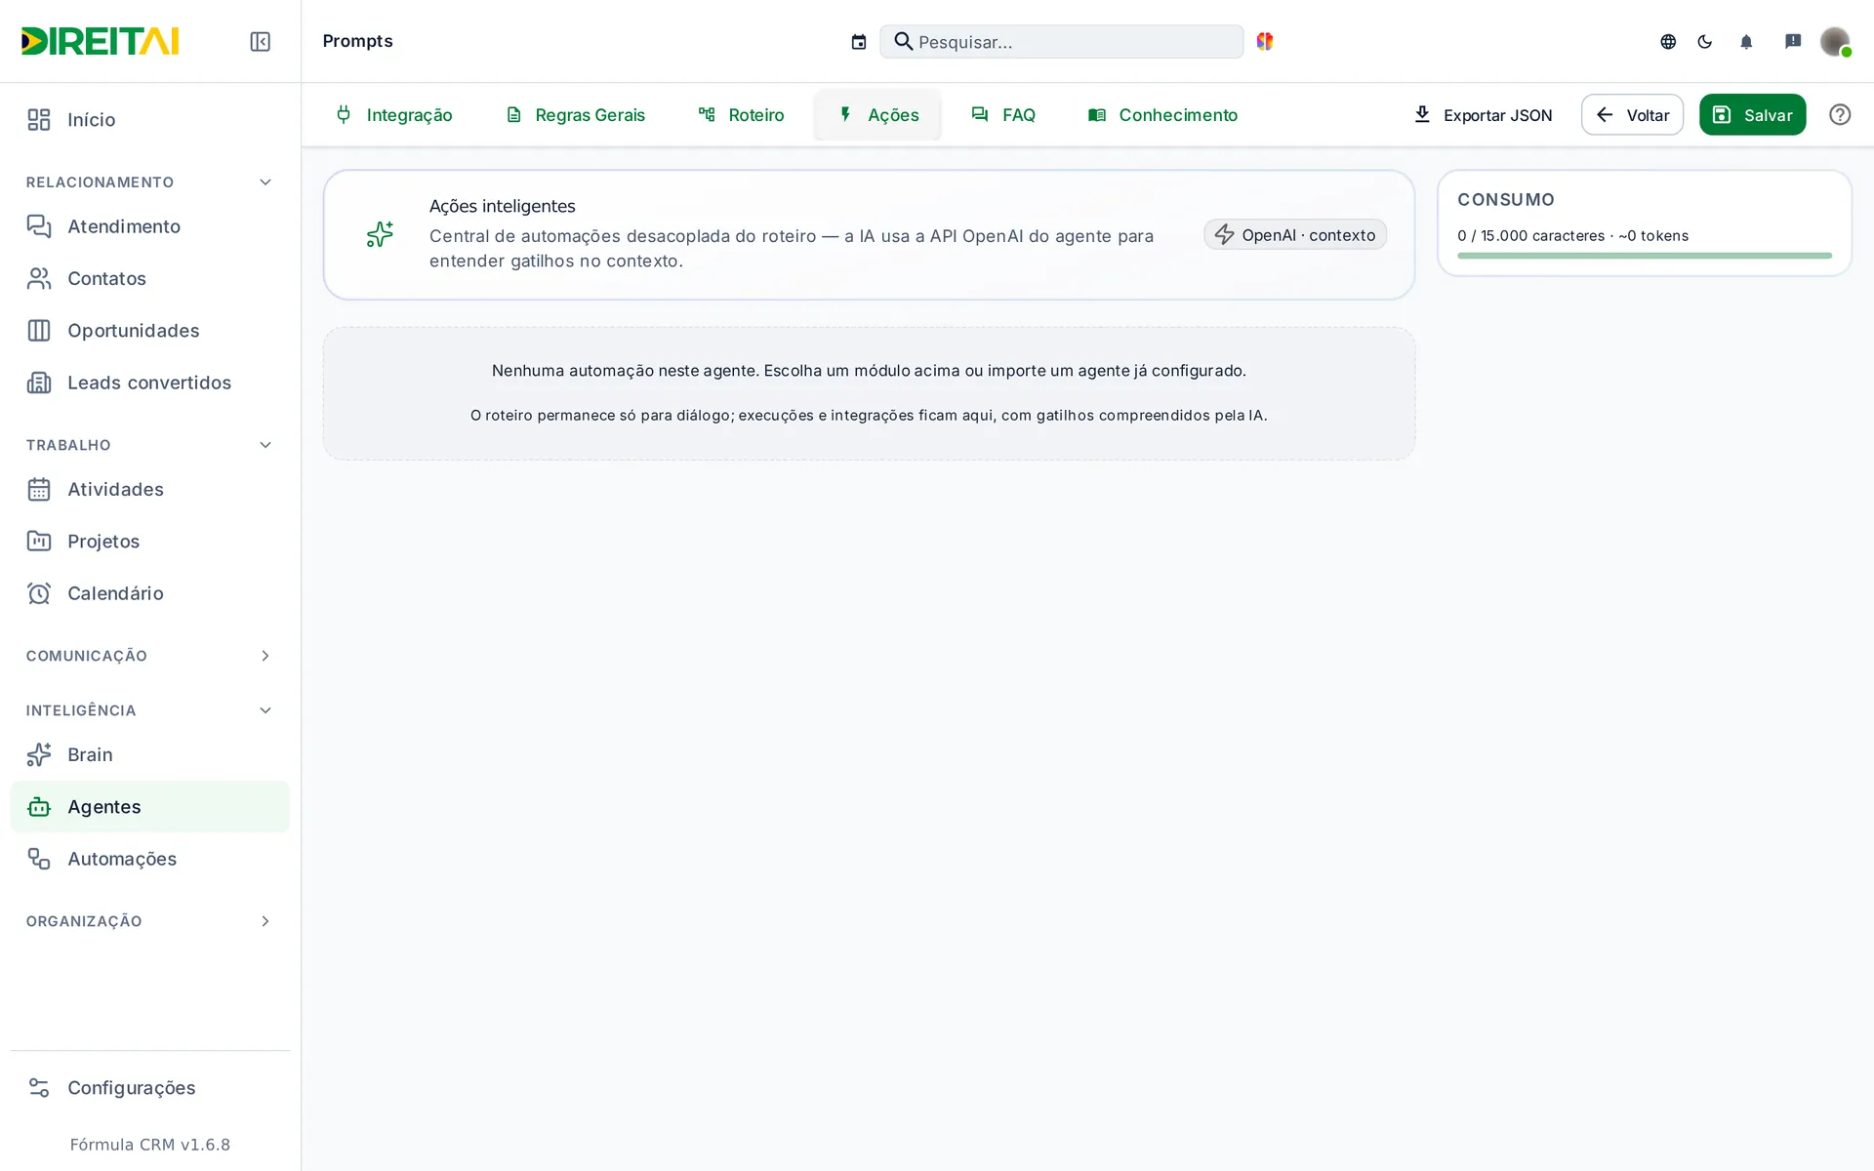Open Brain in the sidebar

pos(149,754)
